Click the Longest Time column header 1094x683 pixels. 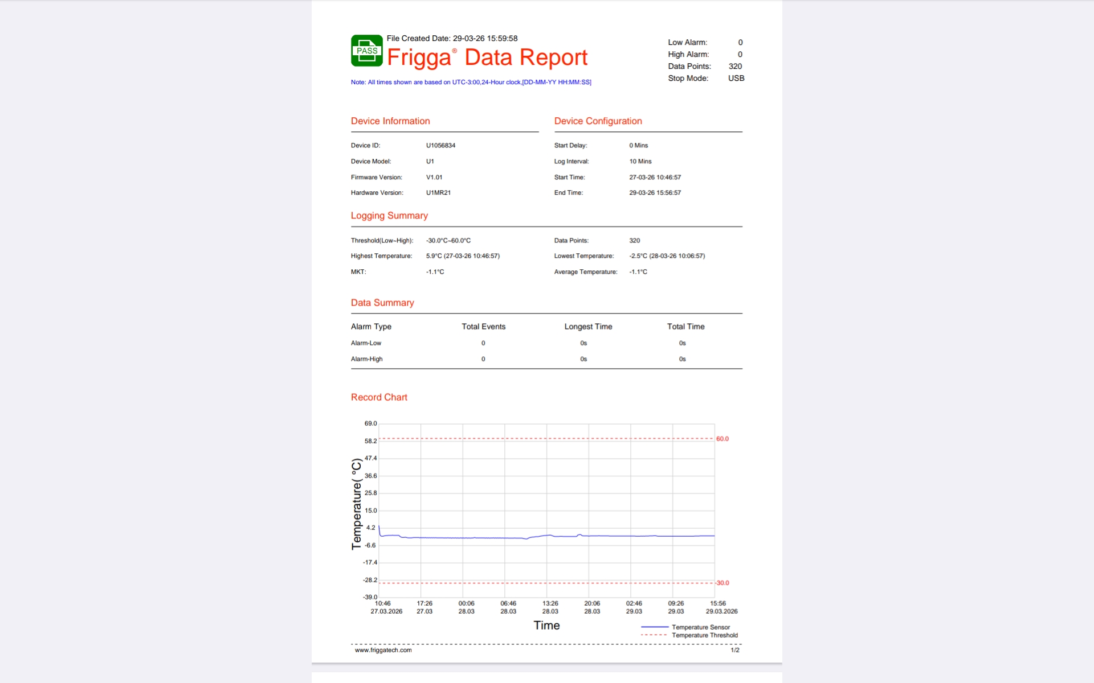(x=588, y=327)
